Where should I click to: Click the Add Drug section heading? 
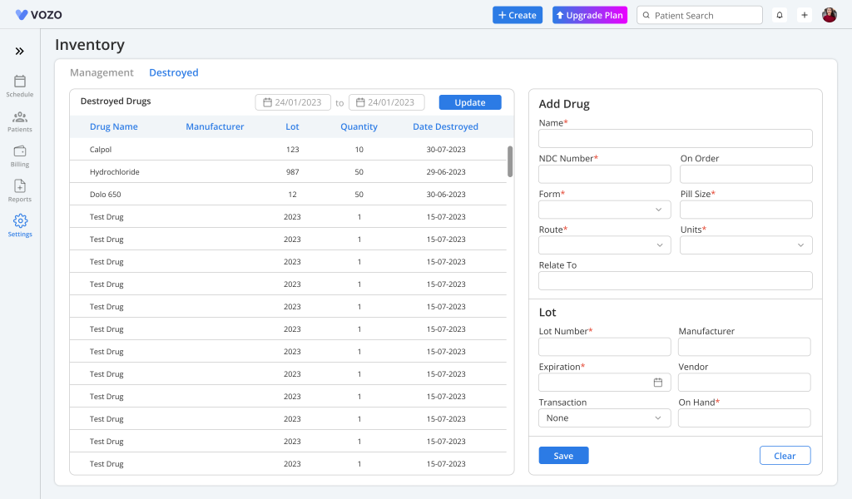click(x=564, y=104)
